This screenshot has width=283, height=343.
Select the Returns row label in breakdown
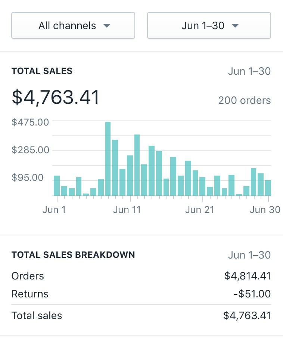[30, 294]
